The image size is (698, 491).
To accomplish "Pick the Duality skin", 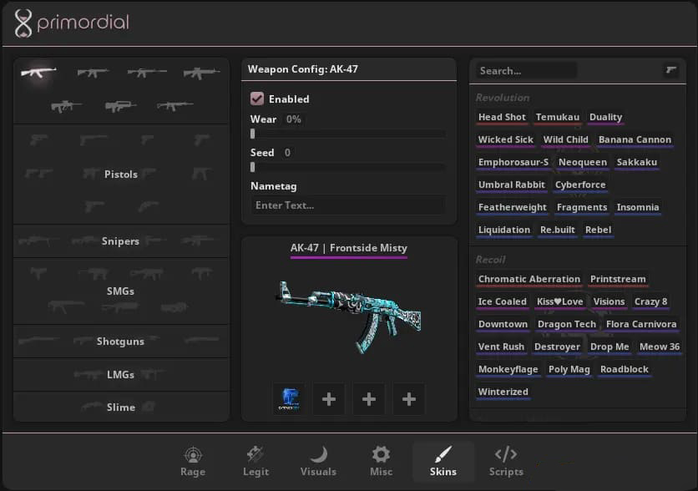I will (605, 117).
